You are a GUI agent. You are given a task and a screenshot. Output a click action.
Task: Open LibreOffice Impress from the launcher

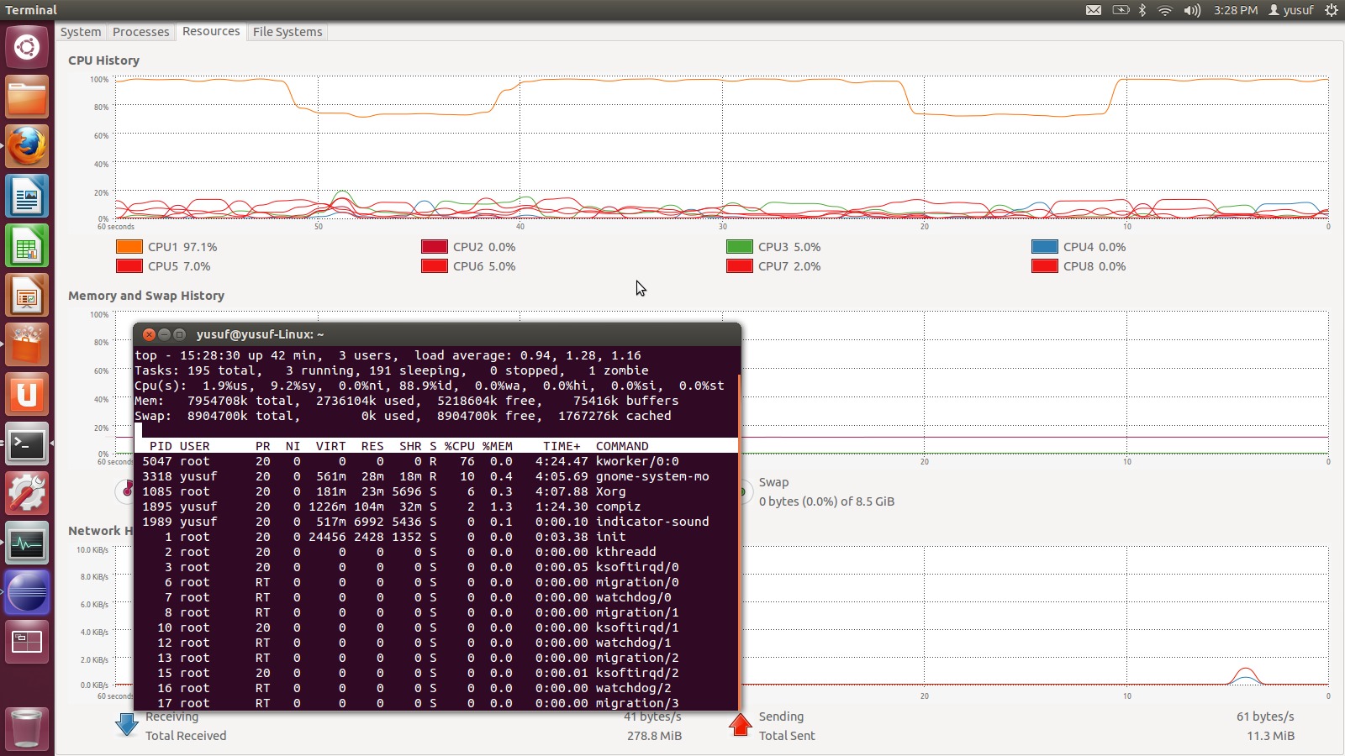[26, 296]
